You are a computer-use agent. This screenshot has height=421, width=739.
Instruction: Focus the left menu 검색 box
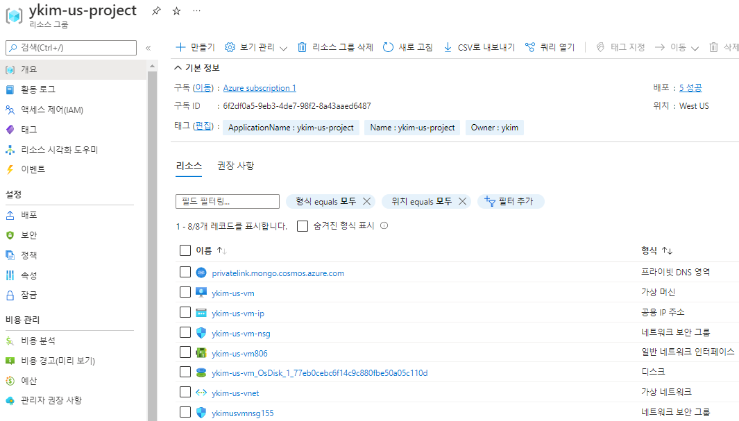(x=71, y=48)
